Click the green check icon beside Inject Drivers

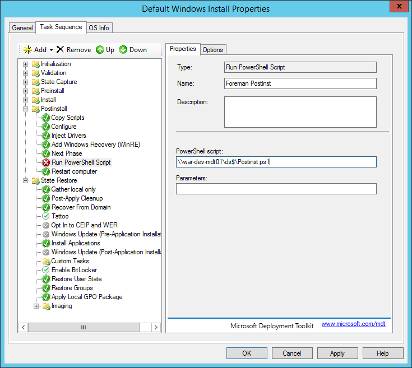click(46, 136)
